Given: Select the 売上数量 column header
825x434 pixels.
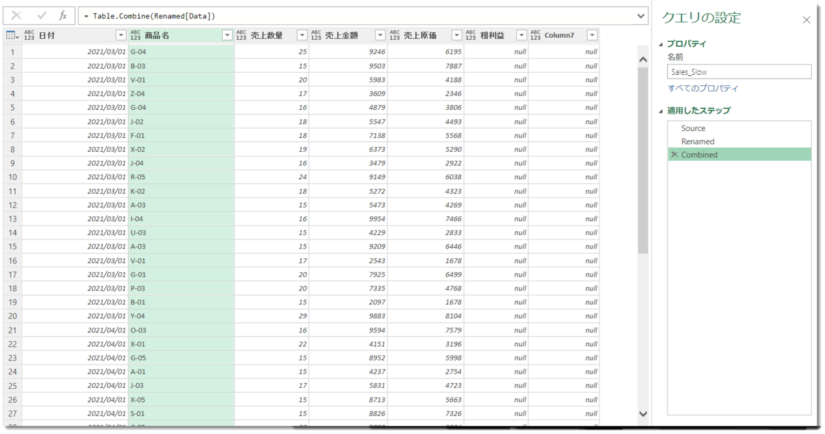Looking at the screenshot, I should tap(272, 35).
